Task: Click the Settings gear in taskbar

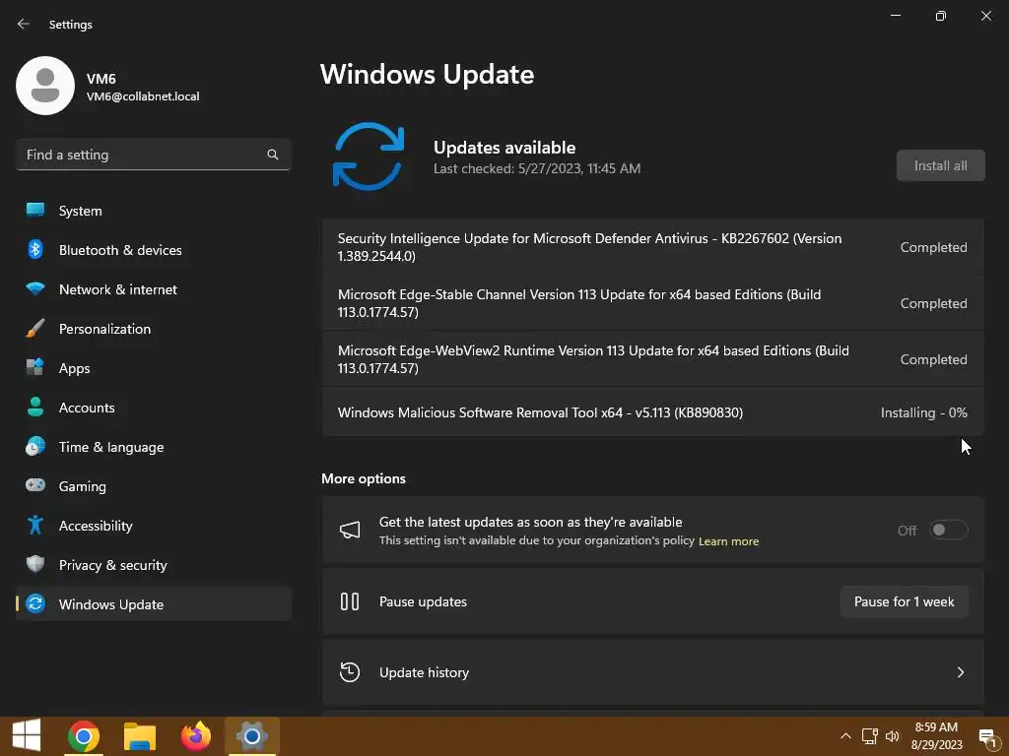Action: click(x=251, y=736)
